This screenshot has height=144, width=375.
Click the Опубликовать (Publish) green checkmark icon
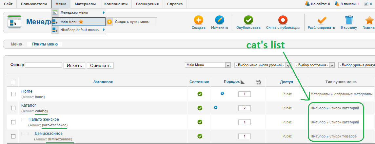pos(248,20)
